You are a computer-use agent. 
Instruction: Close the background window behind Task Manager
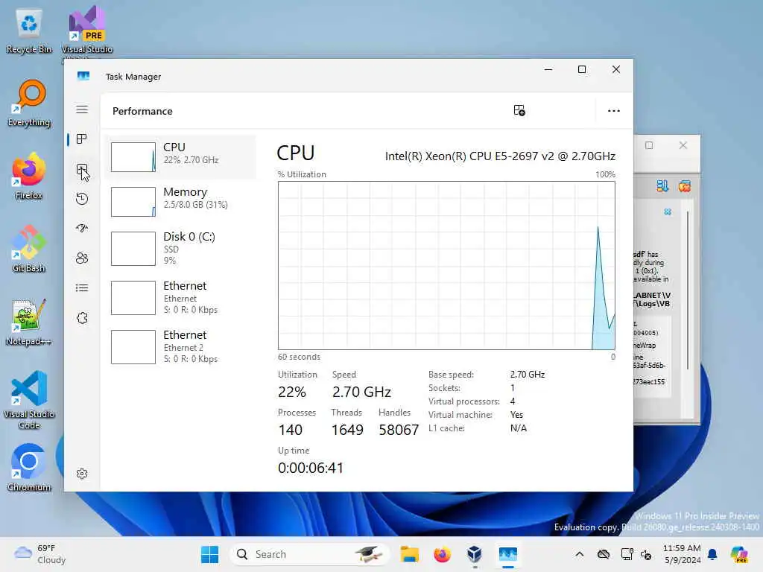pyautogui.click(x=683, y=145)
